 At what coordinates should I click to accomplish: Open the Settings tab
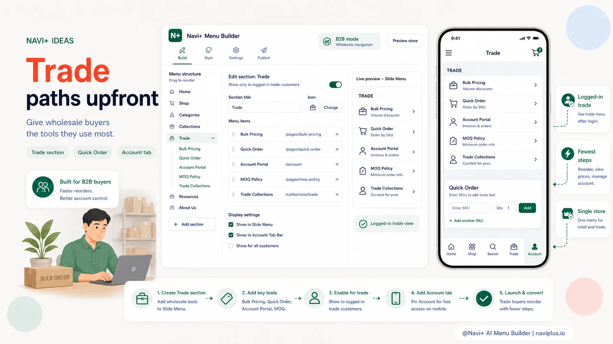pos(236,54)
